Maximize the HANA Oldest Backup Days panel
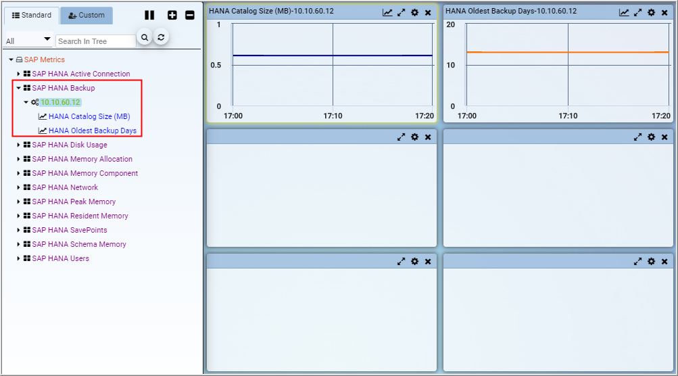This screenshot has height=376, width=678. [x=638, y=13]
